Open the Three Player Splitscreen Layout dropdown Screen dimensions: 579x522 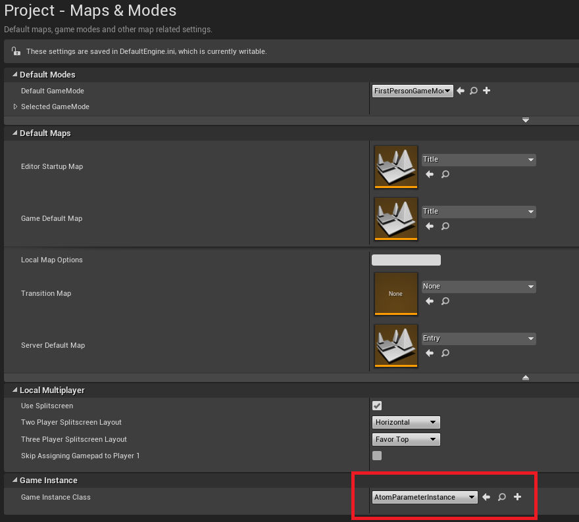click(406, 439)
